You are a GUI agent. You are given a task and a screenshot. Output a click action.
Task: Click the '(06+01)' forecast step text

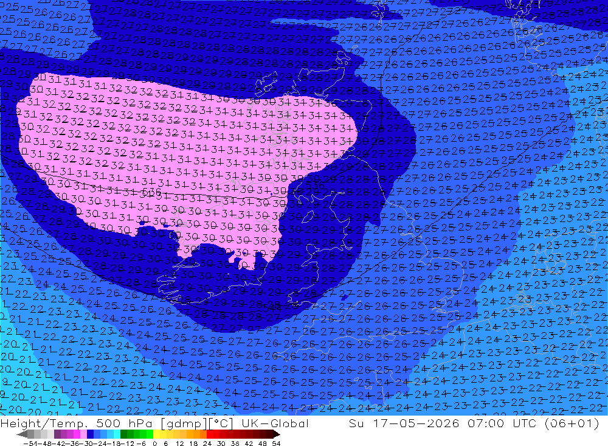tap(572, 423)
